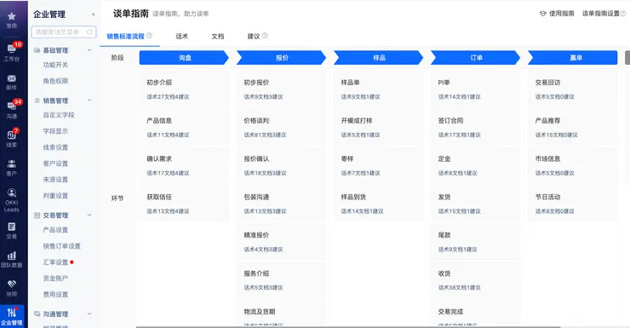Open 客户设置 menu item

(x=55, y=164)
